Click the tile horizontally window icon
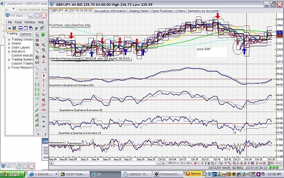Screen dimensions: 284x178 (x=20, y=28)
